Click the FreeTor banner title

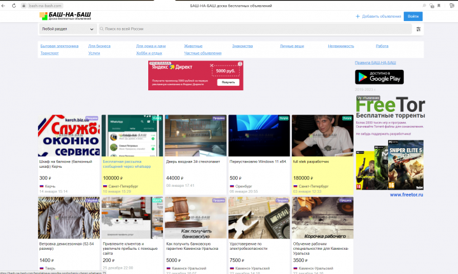pos(390,105)
